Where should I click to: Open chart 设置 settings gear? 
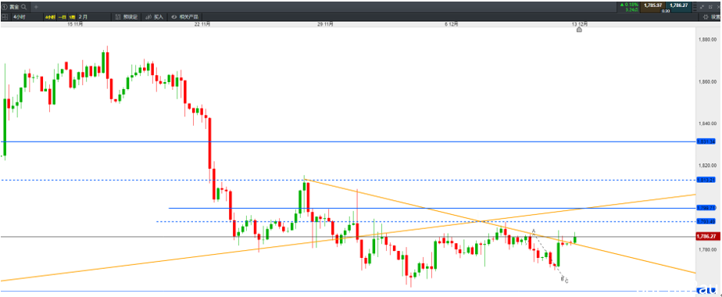711,17
